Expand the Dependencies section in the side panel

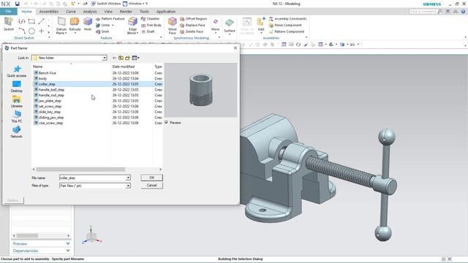pos(41,251)
